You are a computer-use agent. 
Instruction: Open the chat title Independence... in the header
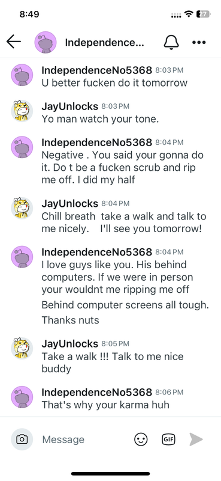pos(104,43)
